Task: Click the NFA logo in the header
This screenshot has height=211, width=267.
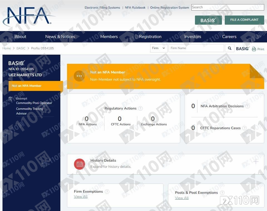Action: (28, 16)
